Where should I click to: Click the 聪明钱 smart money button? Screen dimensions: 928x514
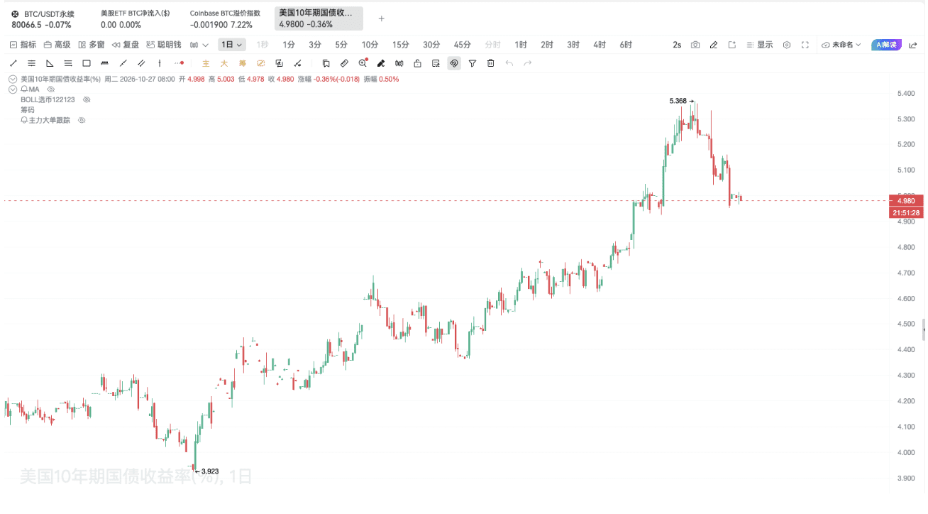point(163,45)
